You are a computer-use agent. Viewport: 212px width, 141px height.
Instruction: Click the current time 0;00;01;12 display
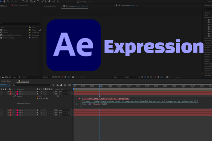tap(5, 85)
